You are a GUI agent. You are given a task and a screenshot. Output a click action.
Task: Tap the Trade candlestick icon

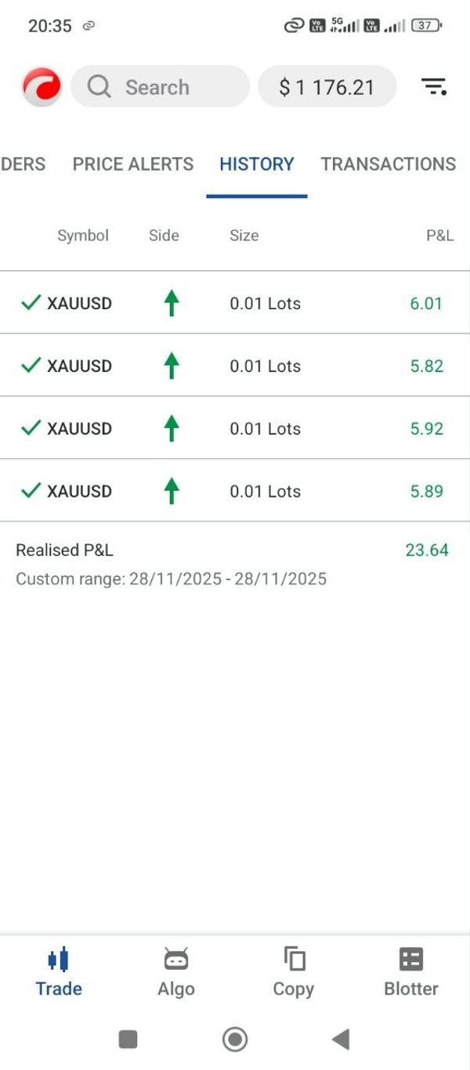pos(59,960)
